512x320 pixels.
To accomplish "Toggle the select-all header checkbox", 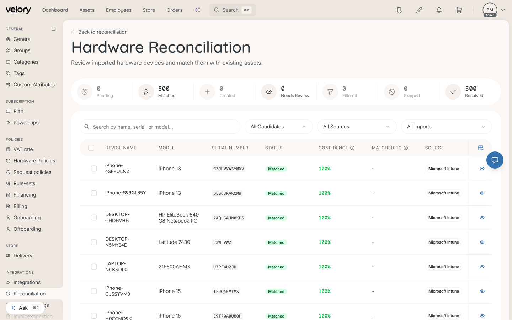I will [91, 148].
